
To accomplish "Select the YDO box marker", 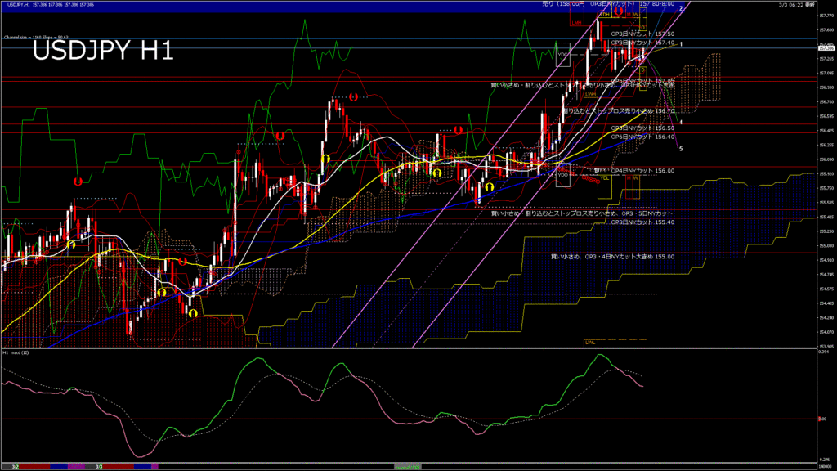I will 562,174.
